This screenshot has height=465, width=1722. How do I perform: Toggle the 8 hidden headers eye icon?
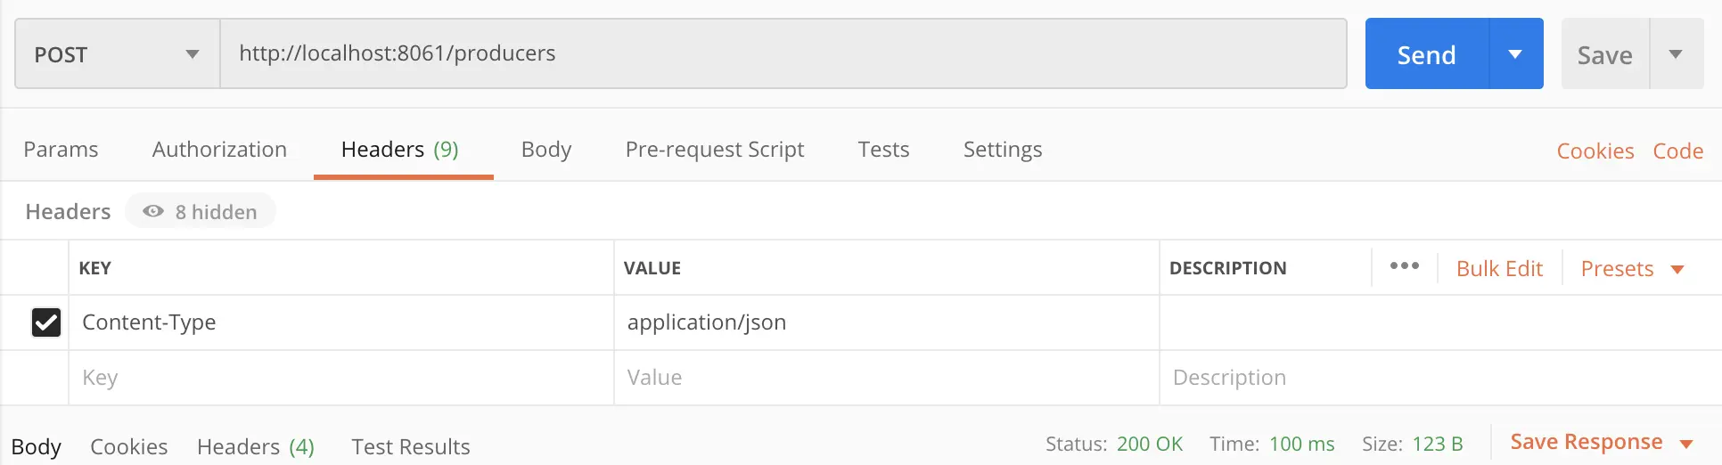tap(153, 212)
